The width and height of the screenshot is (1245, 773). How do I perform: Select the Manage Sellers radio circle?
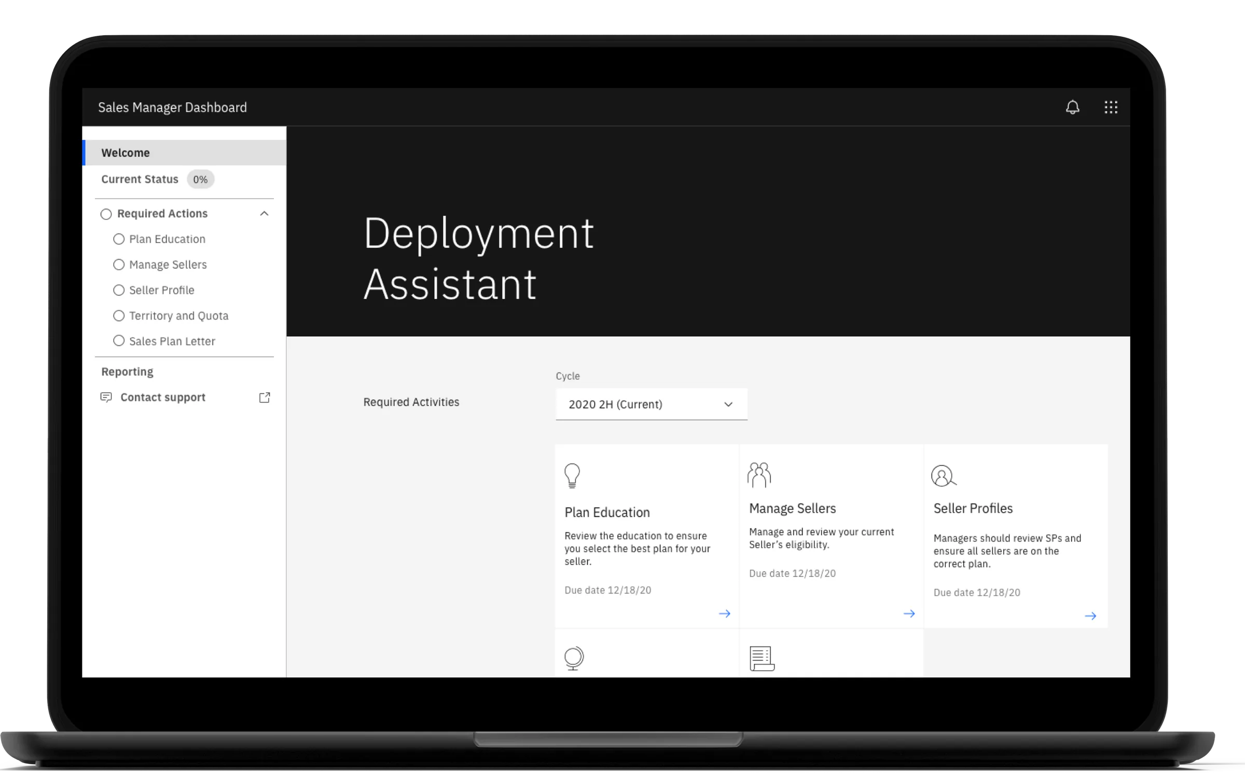coord(119,265)
